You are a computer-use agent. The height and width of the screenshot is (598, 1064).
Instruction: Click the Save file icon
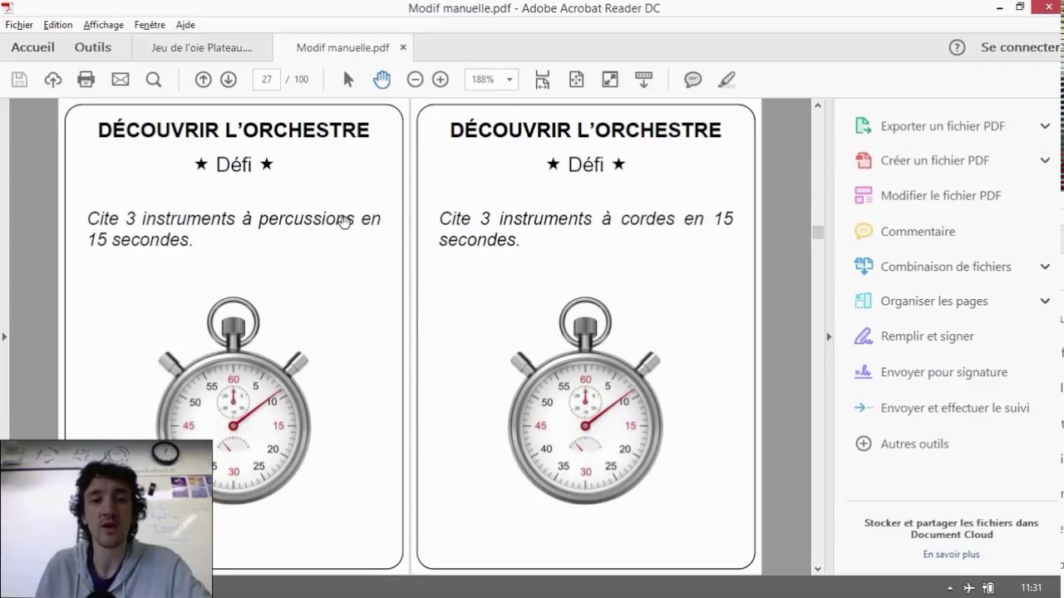(x=19, y=80)
